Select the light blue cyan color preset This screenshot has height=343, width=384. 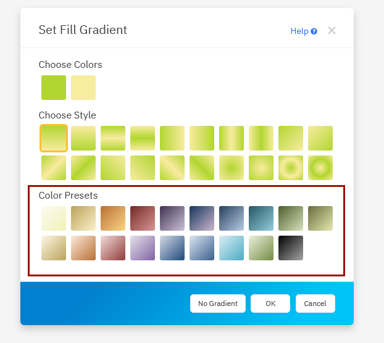[232, 248]
